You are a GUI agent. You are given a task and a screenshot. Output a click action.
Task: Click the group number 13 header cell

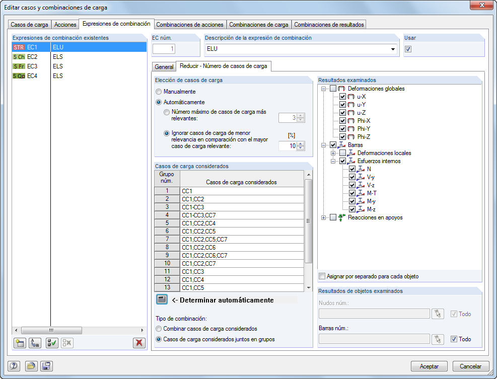click(x=167, y=287)
